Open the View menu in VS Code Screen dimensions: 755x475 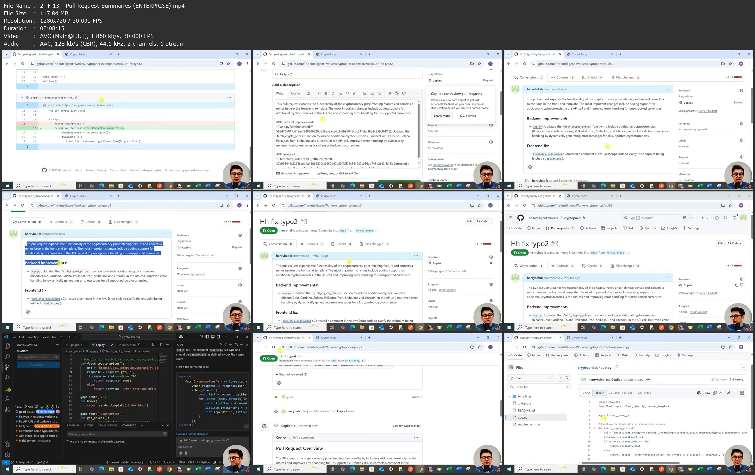(x=46, y=337)
